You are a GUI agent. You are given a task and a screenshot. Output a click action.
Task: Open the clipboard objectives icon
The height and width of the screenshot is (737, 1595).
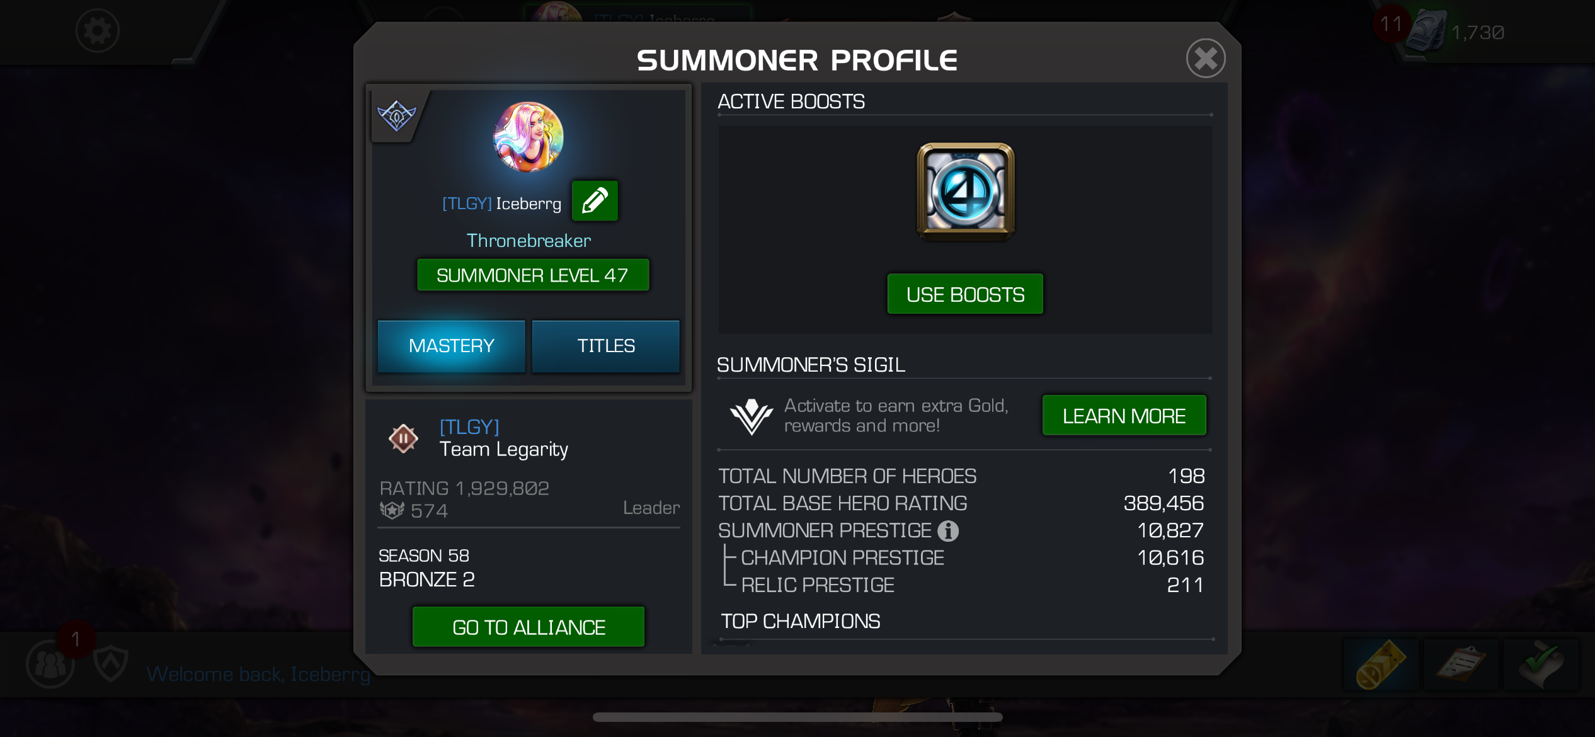pos(1461,665)
